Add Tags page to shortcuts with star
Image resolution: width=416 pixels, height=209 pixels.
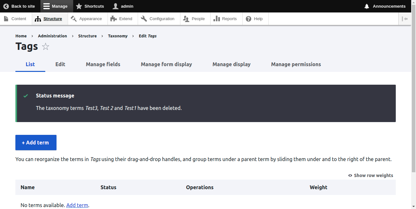[x=46, y=47]
